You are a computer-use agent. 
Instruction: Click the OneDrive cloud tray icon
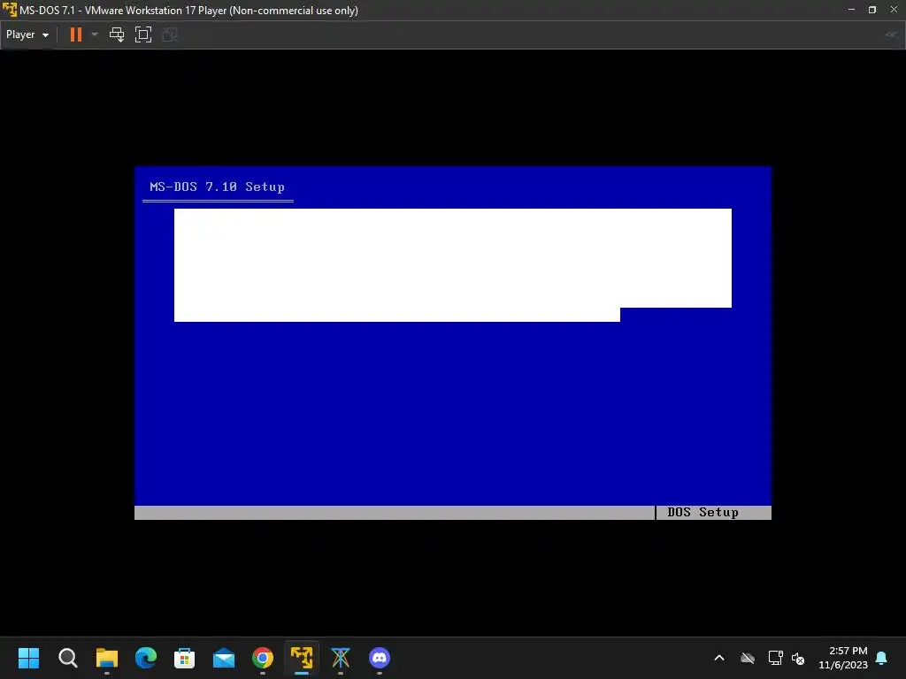[x=748, y=658]
